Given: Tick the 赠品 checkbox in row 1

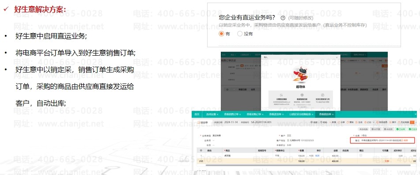Looking at the screenshot, I should (x=360, y=156).
